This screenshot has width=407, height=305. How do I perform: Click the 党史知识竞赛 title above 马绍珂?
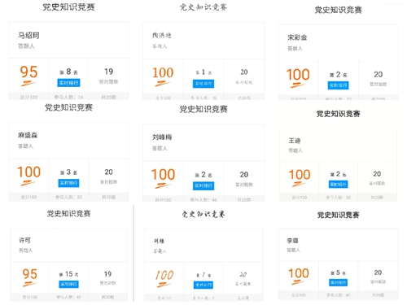[68, 7]
